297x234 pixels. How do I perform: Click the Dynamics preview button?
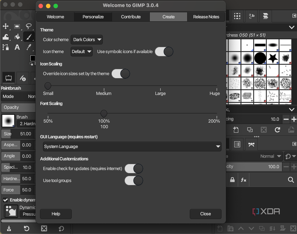(11, 211)
